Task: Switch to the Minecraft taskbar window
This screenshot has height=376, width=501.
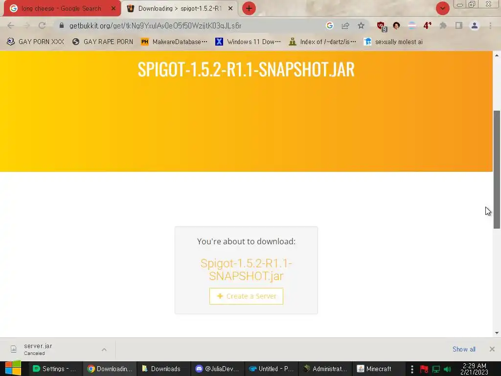Action: (x=380, y=369)
